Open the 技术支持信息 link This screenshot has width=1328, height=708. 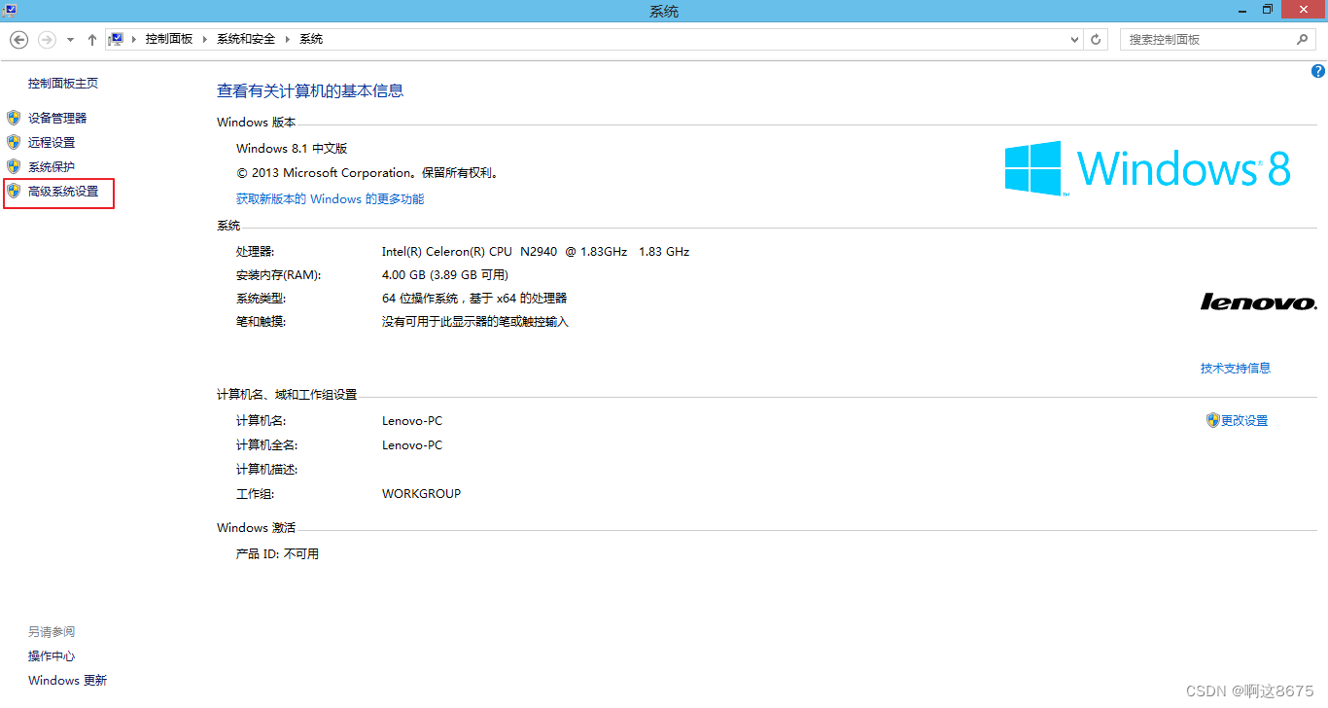coord(1236,368)
